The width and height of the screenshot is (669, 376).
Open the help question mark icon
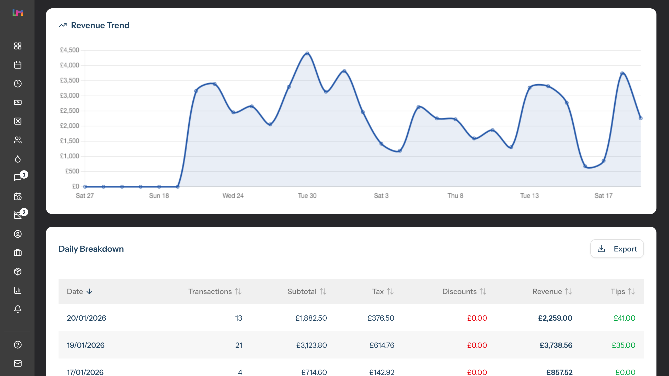coord(18,345)
